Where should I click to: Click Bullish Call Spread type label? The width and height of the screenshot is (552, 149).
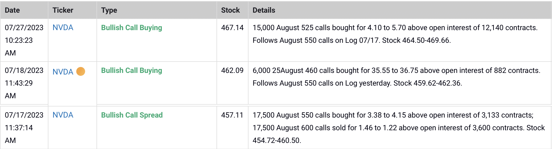[132, 115]
